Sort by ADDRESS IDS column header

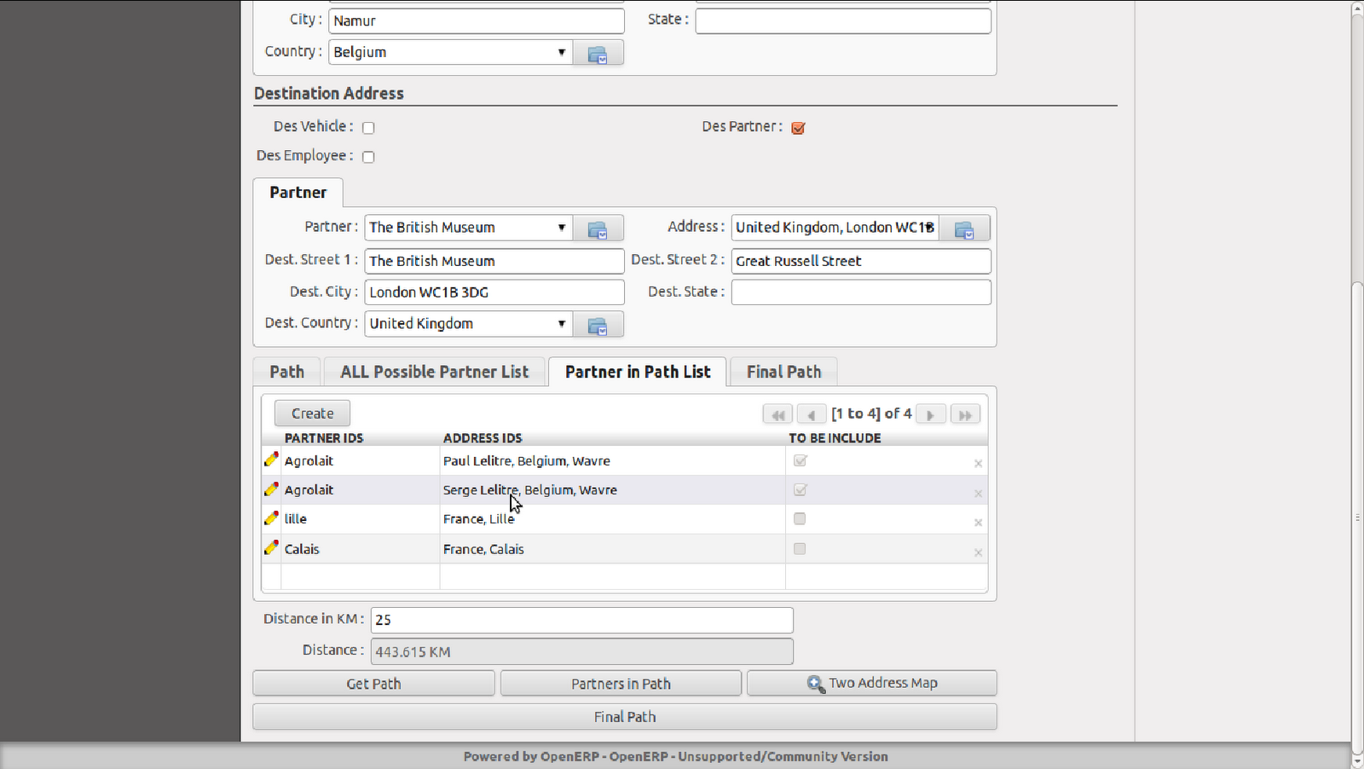click(x=483, y=438)
